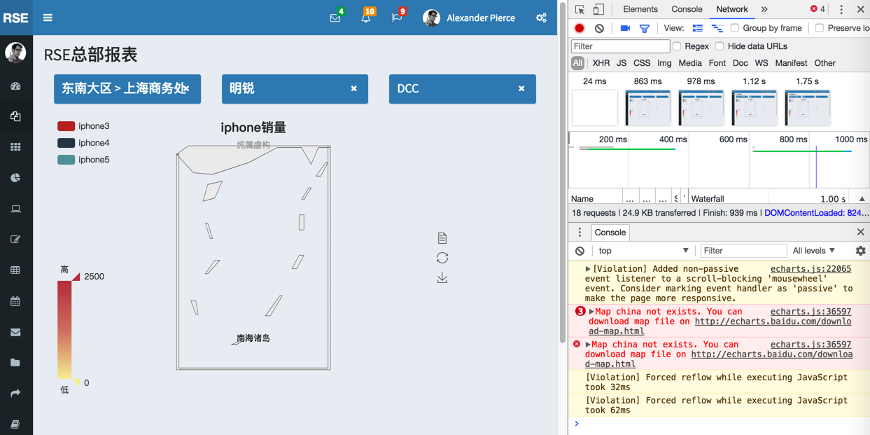Click the dashboard gauge sidebar icon
870x435 pixels.
[15, 86]
